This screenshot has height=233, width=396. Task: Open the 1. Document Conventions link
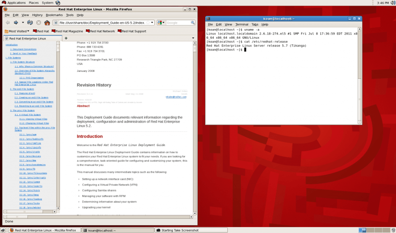pos(23,49)
